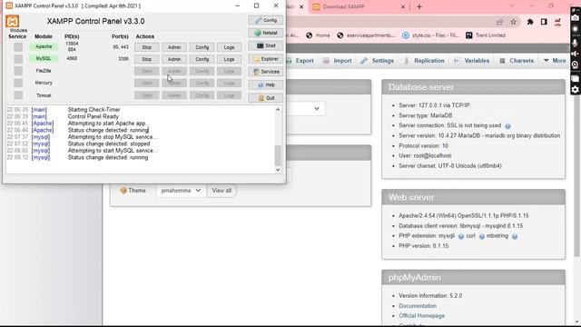This screenshot has height=327, width=581.
Task: Toggle MySQL service checkbox
Action: pyautogui.click(x=18, y=59)
